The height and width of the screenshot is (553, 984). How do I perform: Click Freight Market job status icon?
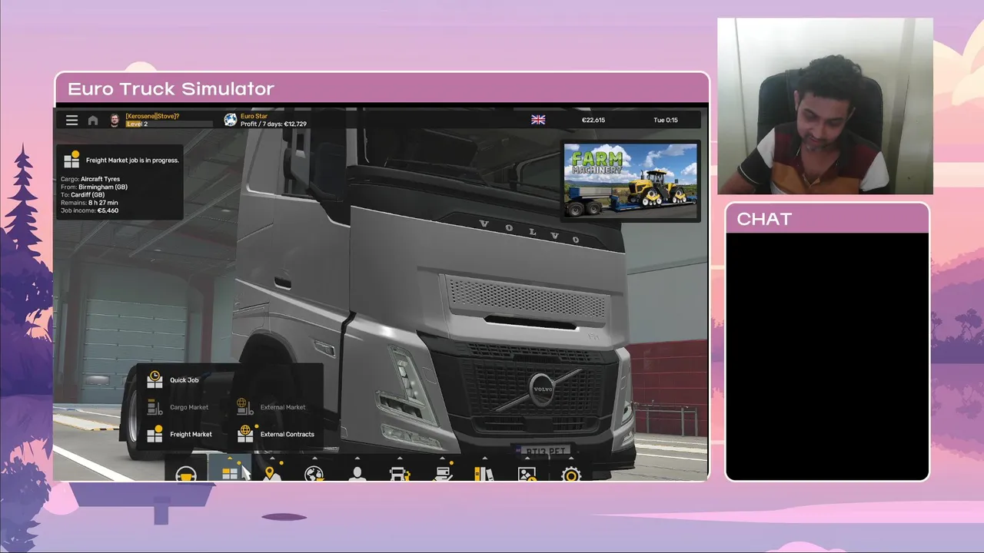coord(71,159)
